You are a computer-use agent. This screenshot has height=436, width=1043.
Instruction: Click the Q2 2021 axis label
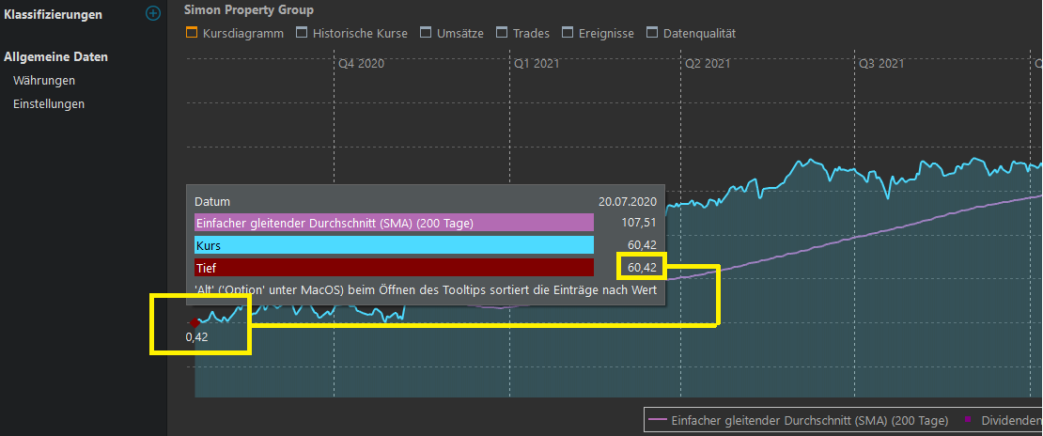click(x=708, y=64)
